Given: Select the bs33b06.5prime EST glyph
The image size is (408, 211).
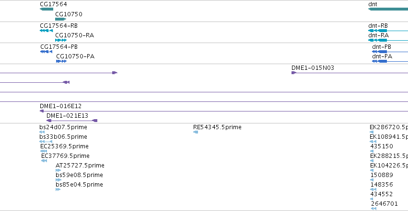Looking at the screenshot, I should [46, 142].
